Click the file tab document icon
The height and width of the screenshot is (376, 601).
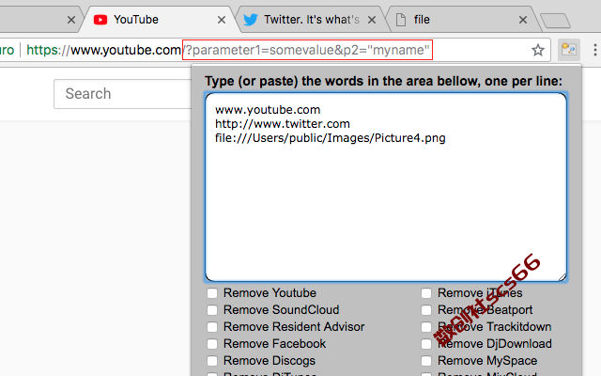pos(401,20)
